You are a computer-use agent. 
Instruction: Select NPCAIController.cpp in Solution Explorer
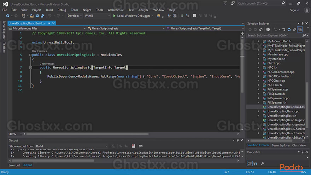click(x=281, y=72)
